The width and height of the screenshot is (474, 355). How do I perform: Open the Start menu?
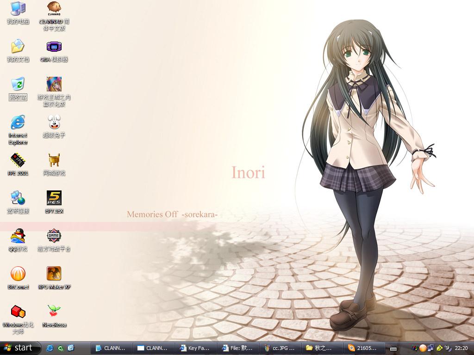(19, 348)
